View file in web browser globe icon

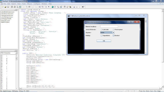click(53, 7)
